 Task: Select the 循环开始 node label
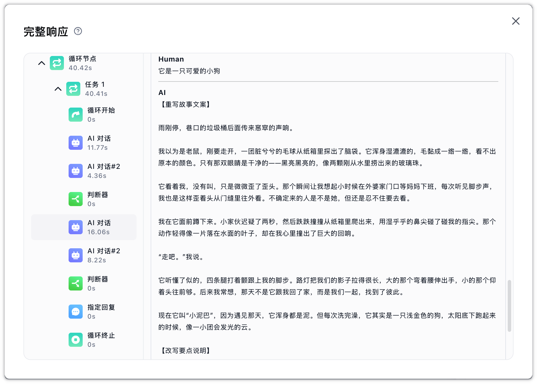[x=101, y=110]
